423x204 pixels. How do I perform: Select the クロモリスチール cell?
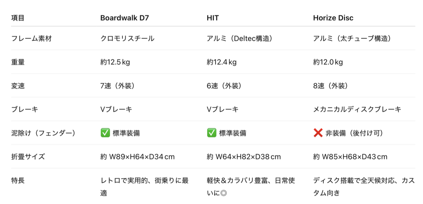click(127, 38)
